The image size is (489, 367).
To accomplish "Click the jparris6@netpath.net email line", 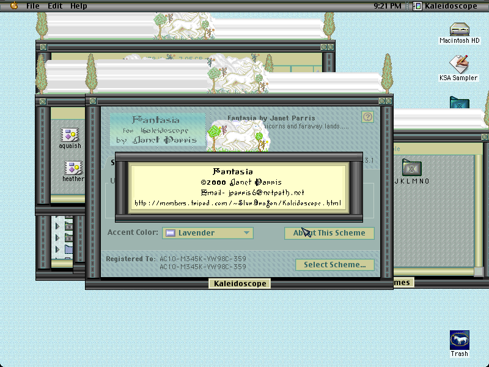I will coord(252,193).
